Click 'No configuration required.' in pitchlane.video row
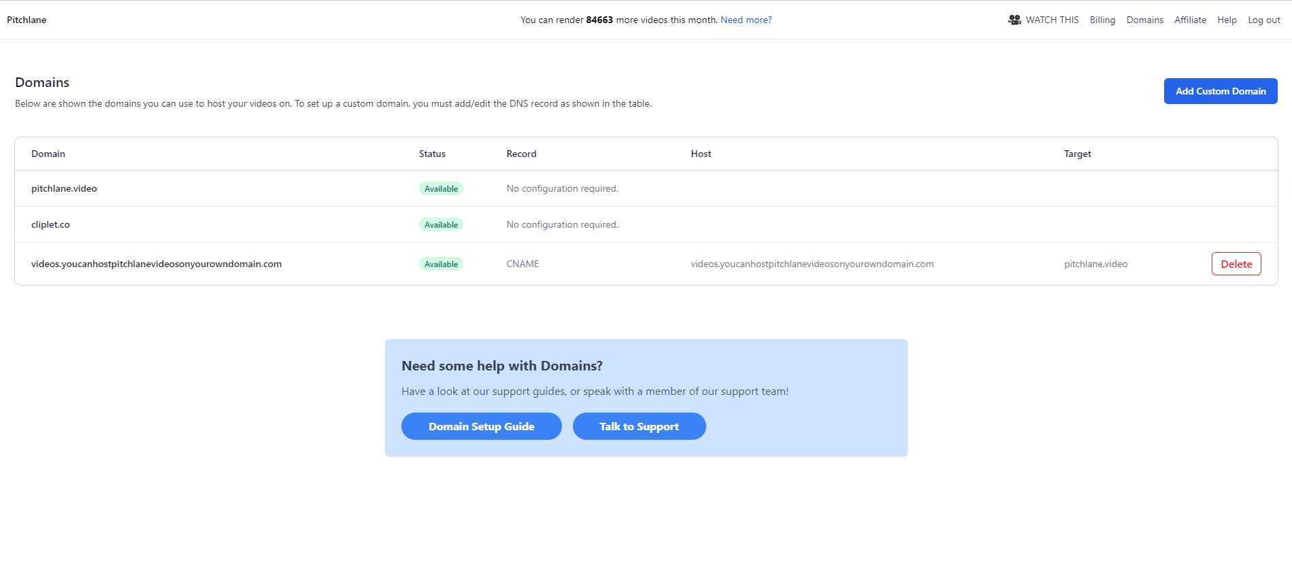The height and width of the screenshot is (573, 1292). pyautogui.click(x=563, y=188)
